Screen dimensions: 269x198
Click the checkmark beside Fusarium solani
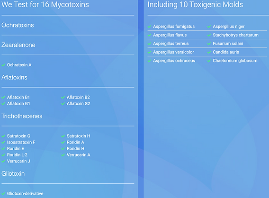click(209, 44)
